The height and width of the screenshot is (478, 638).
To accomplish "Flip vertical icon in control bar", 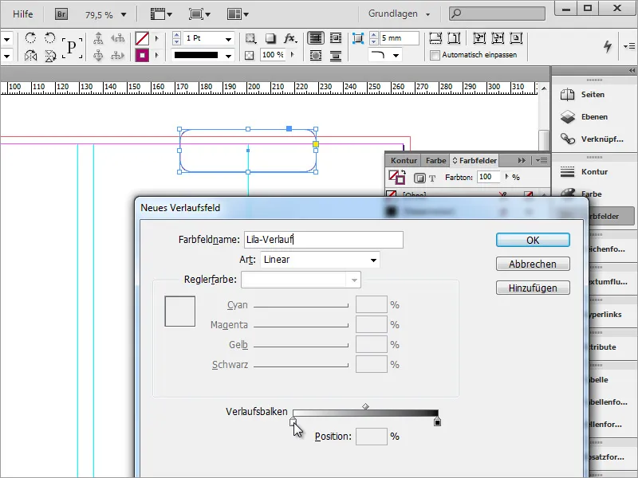I will (50, 55).
